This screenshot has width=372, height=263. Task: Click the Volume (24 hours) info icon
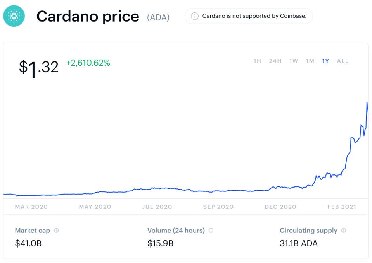211,231
